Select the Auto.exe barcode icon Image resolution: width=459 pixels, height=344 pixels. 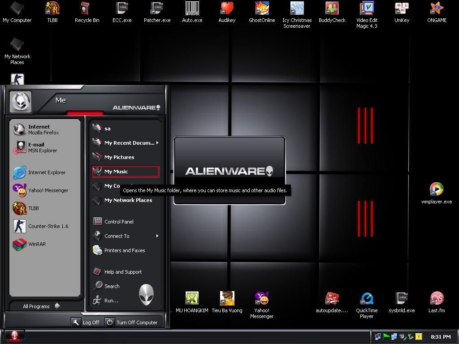click(x=192, y=12)
